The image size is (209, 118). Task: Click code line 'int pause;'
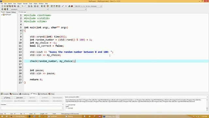[37, 70]
